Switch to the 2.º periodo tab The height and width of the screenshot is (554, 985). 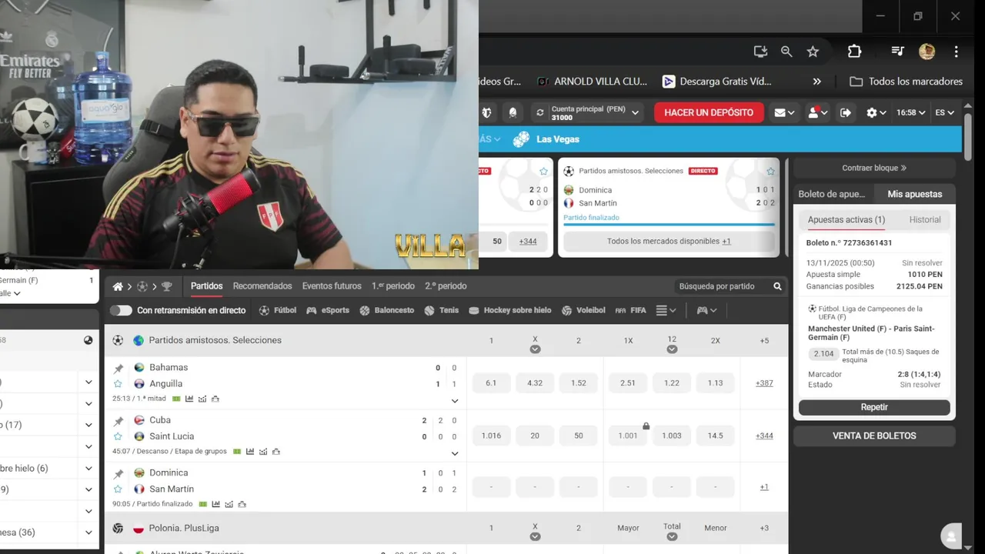pyautogui.click(x=446, y=286)
